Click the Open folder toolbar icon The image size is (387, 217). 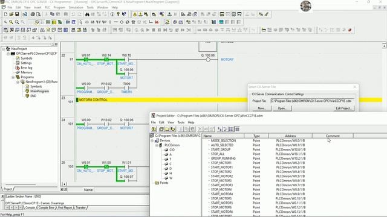tap(11, 14)
